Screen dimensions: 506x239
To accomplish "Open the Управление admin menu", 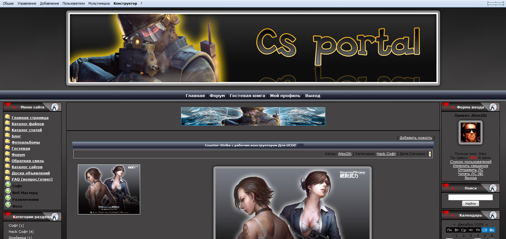I will tap(27, 3).
